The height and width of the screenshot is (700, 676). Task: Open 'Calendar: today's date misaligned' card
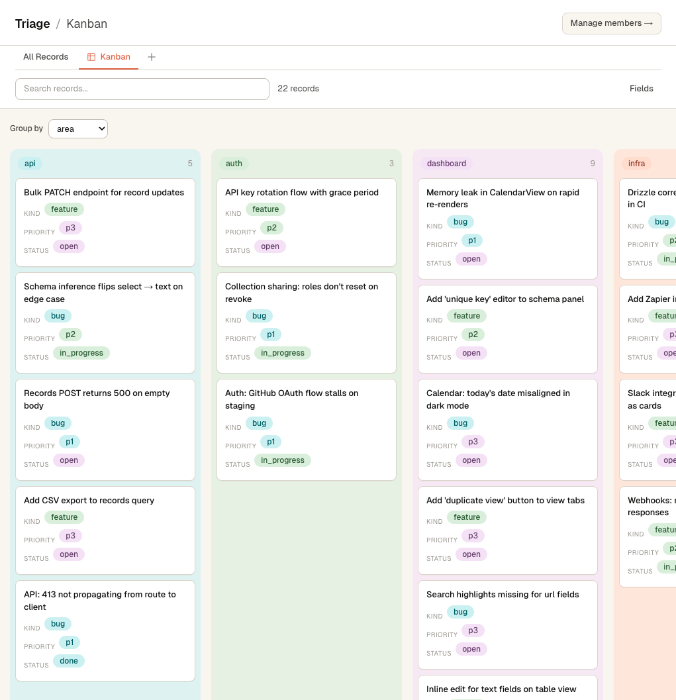(x=508, y=430)
